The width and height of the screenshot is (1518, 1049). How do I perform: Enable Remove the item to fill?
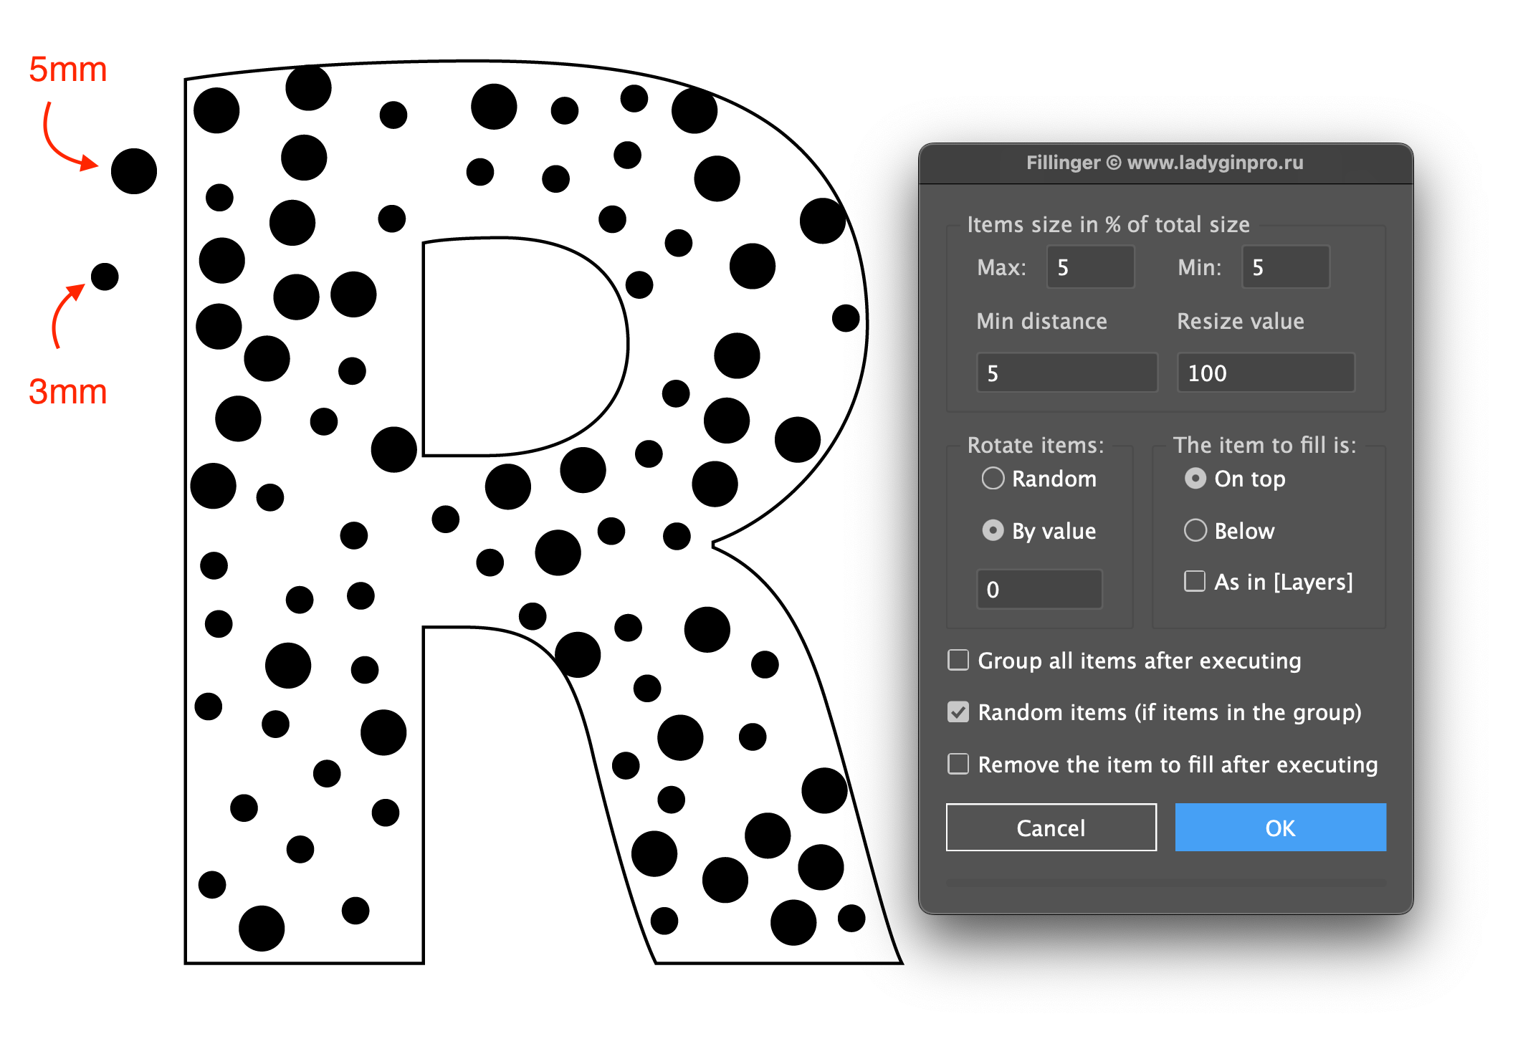958,764
